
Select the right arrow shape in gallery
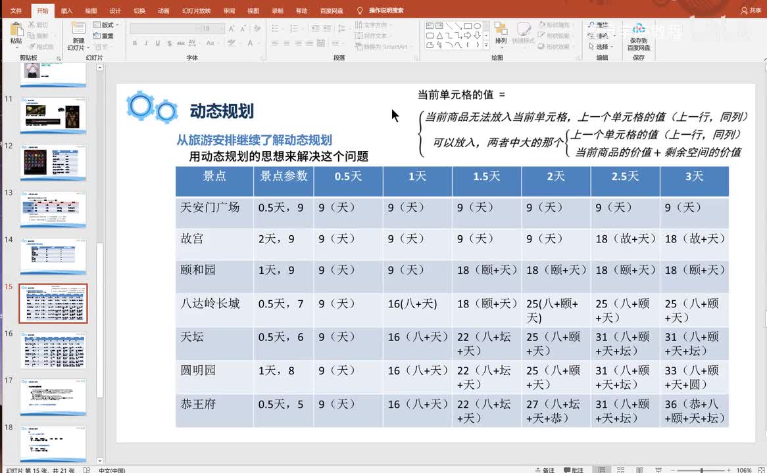click(x=468, y=35)
